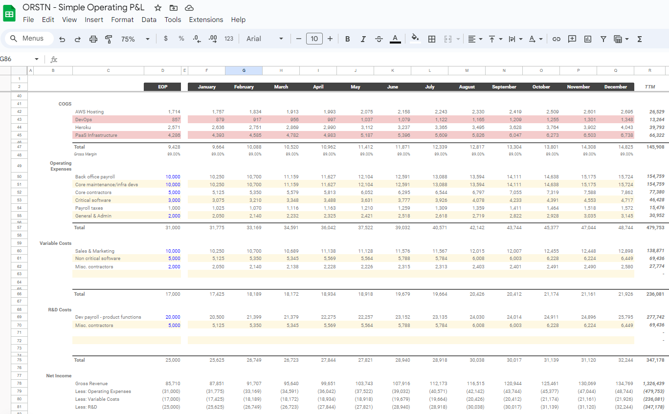Image resolution: width=669 pixels, height=414 pixels.
Task: Open the text color picker
Action: [395, 39]
